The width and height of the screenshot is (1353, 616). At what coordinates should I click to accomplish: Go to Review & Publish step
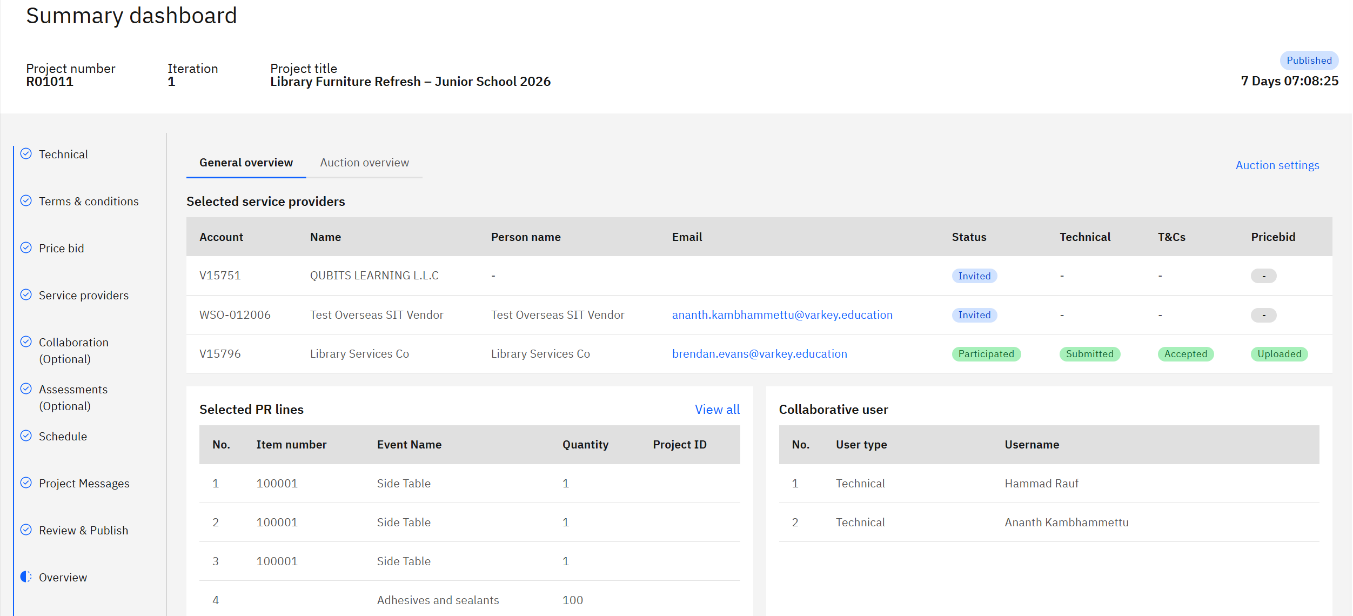point(84,531)
